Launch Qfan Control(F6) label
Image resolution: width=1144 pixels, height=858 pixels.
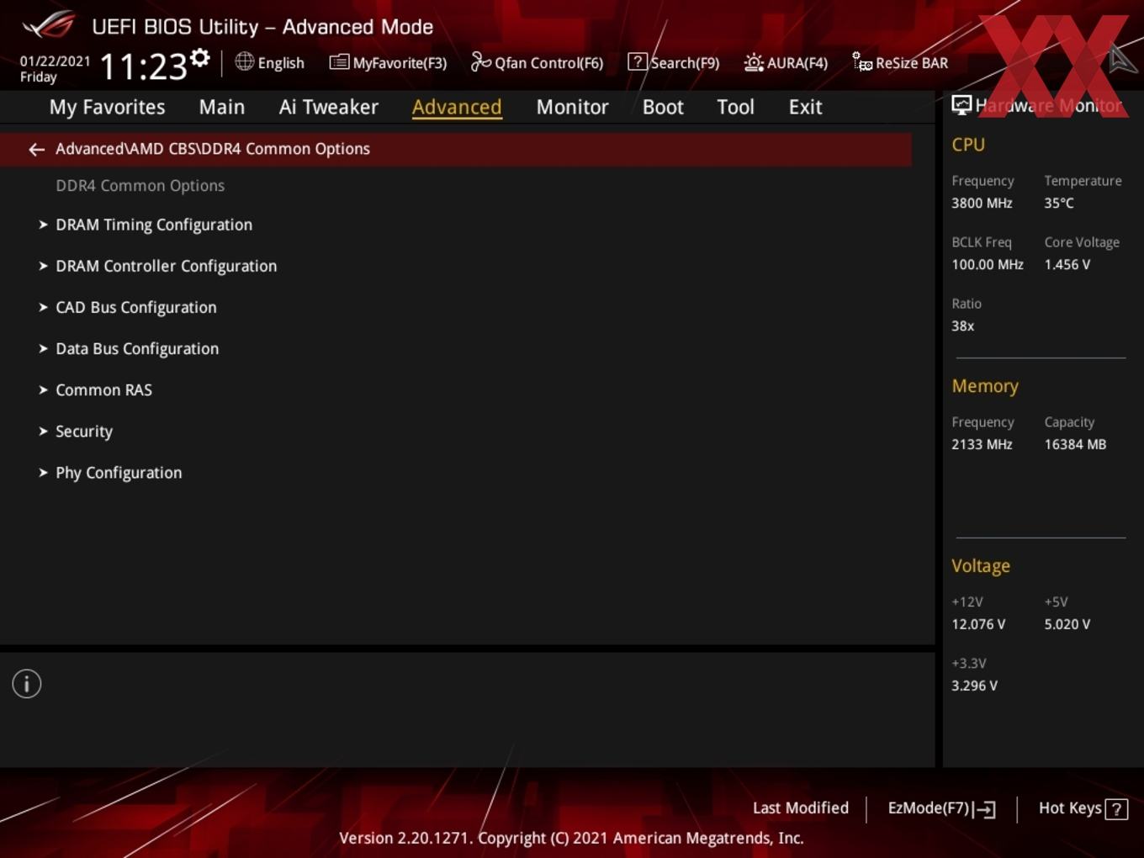[548, 63]
